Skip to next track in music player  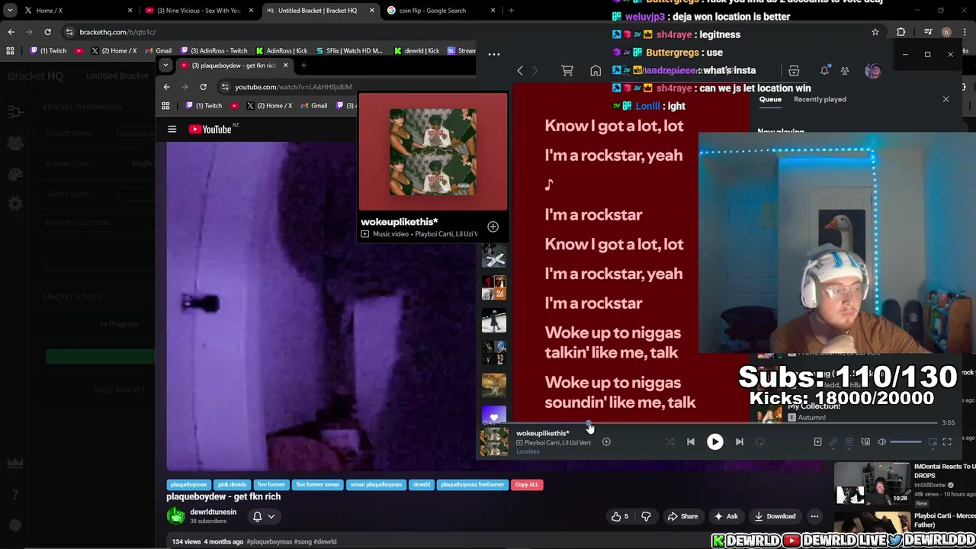tap(739, 441)
